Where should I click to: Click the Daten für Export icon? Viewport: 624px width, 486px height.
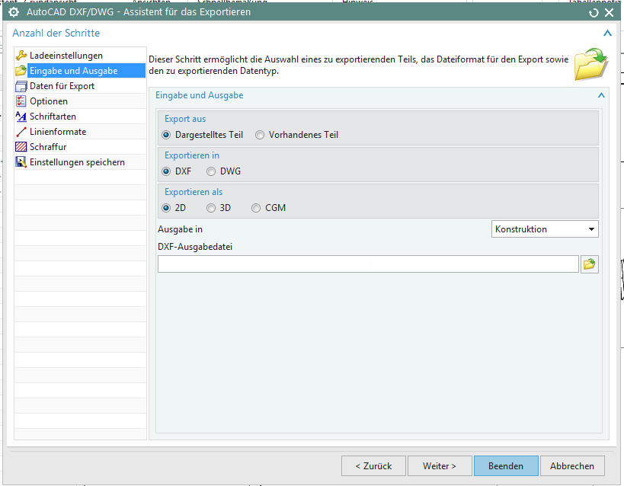tap(21, 86)
